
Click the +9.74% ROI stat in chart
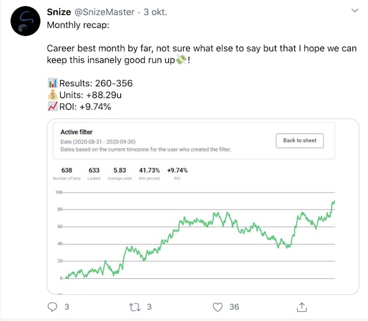(177, 173)
